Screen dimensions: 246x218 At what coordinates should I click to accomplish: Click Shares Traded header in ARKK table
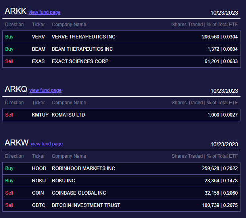tap(187, 25)
